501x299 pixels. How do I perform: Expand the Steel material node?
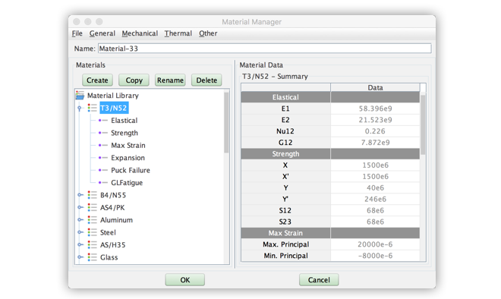click(x=80, y=232)
